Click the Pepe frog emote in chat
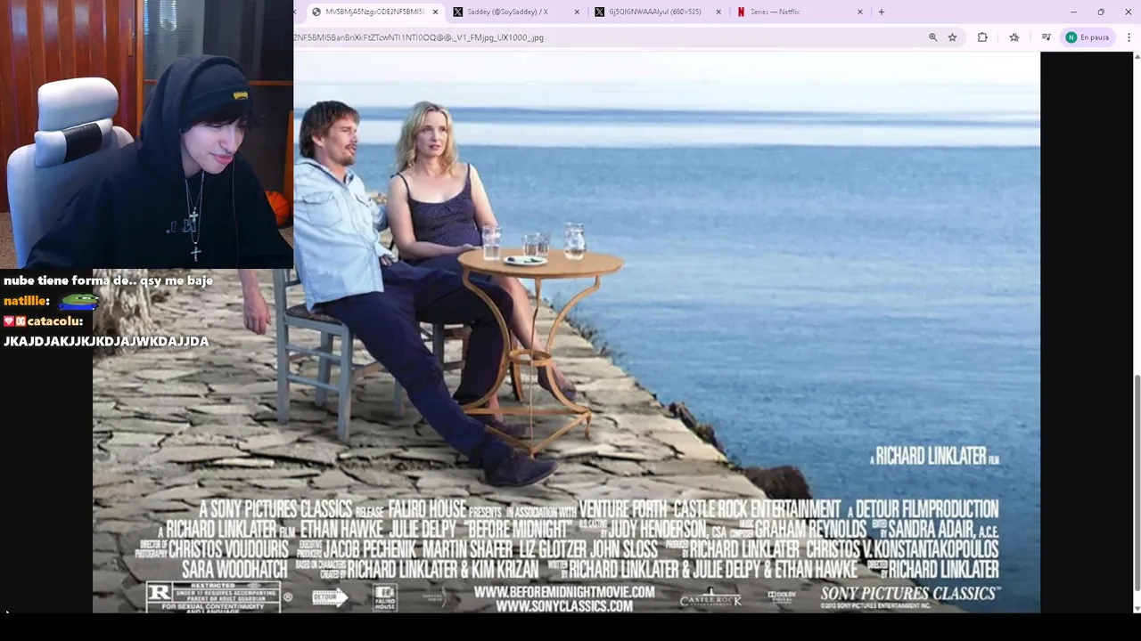Image resolution: width=1141 pixels, height=641 pixels. coord(78,301)
